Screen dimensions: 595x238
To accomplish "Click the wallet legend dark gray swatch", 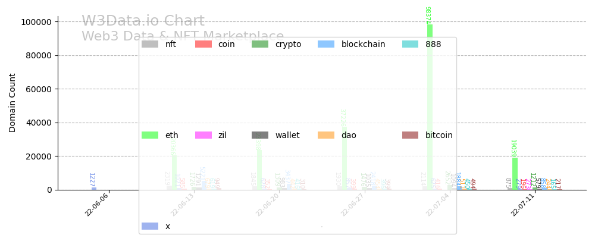I will 260,135.
